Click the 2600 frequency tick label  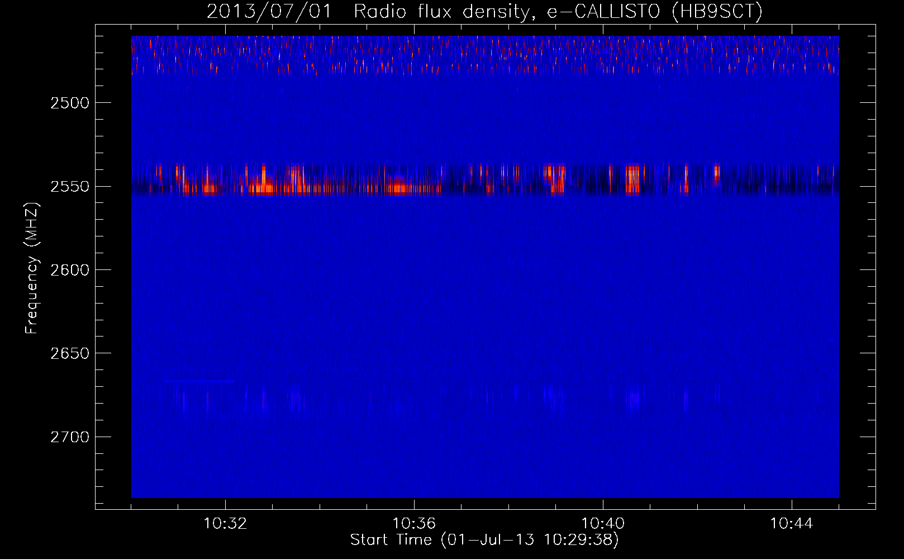[70, 270]
